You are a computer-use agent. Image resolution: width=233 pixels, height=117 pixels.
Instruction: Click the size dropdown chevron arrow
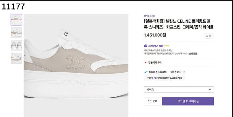click(210, 89)
